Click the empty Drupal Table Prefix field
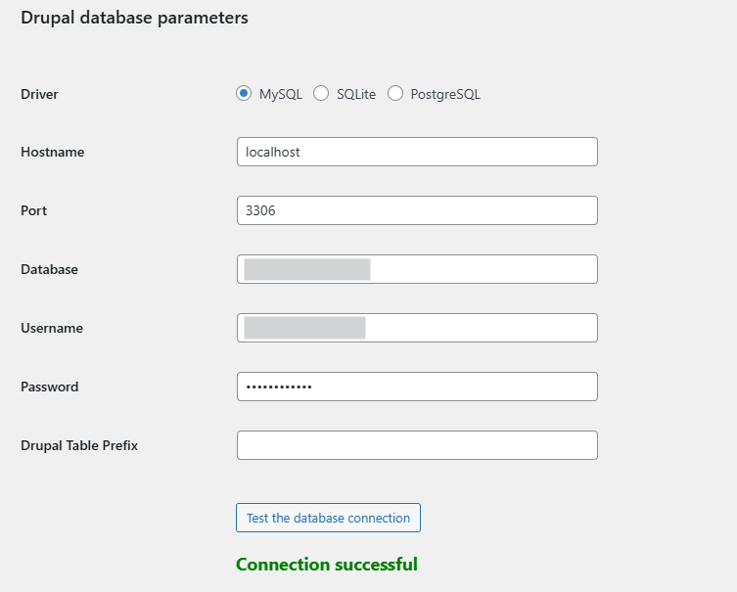This screenshot has width=737, height=592. tap(417, 445)
